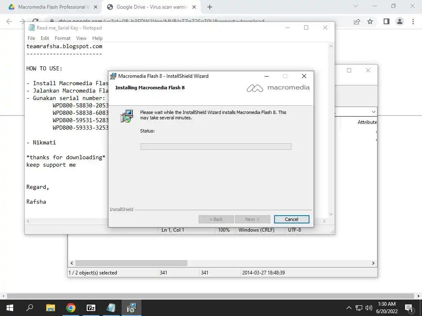Close the Google Drive Virus scan tab
Viewport: 422px width, 316px height.
coord(194,7)
